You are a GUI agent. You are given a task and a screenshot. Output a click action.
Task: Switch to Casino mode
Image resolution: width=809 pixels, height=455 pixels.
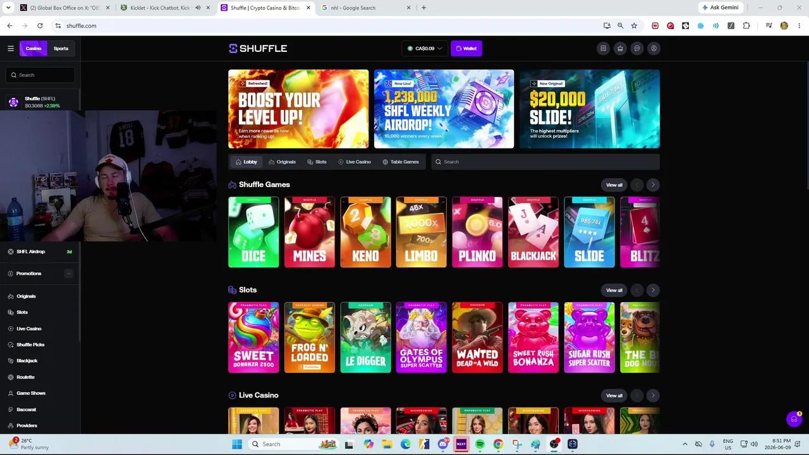tap(33, 48)
